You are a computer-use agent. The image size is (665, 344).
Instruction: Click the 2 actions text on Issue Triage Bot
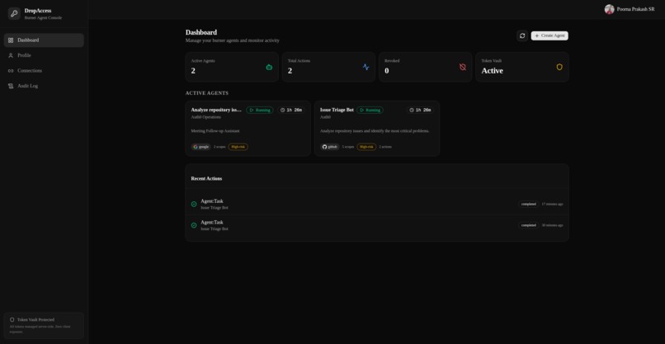[x=385, y=147]
